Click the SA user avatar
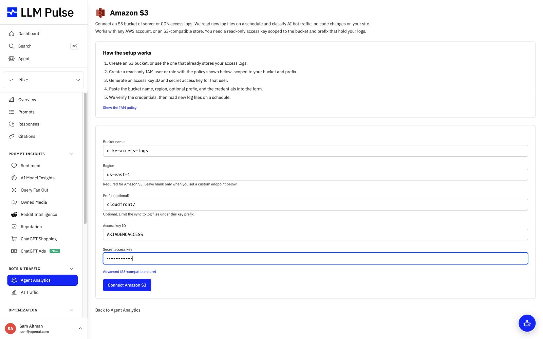 [x=11, y=328]
